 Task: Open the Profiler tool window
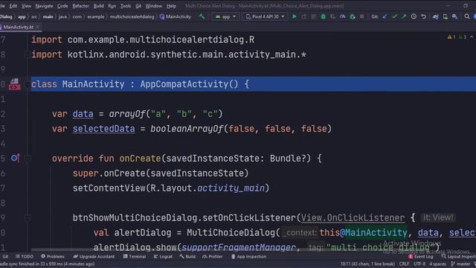point(213,256)
